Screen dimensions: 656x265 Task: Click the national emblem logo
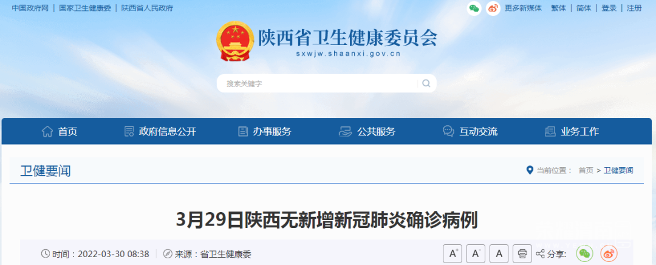[x=235, y=41]
